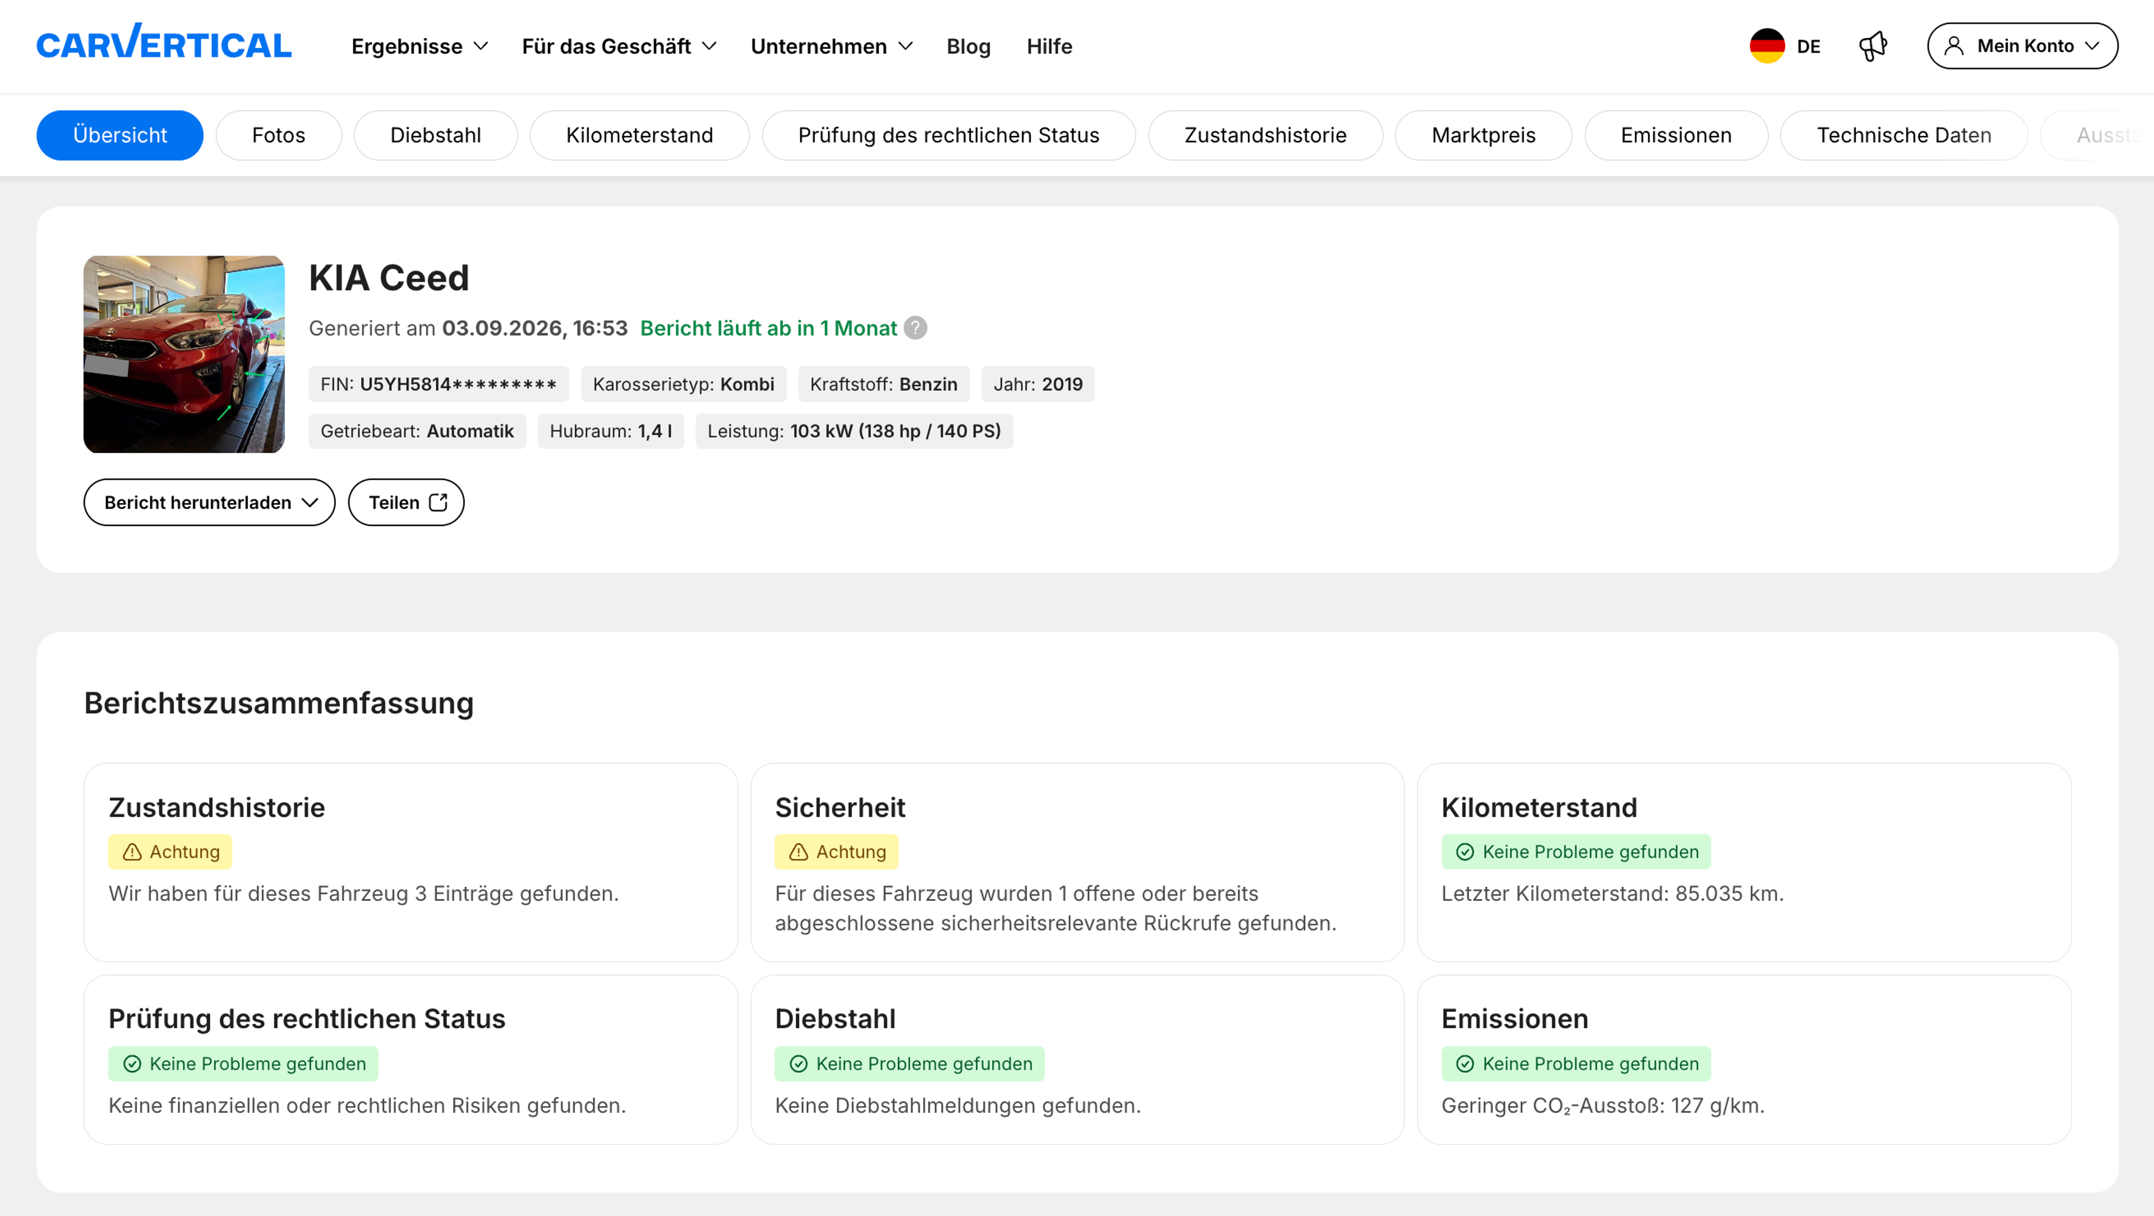The image size is (2154, 1216).
Task: Click the 'Bericht läuft ab in 1 Monat' text
Action: (x=768, y=328)
